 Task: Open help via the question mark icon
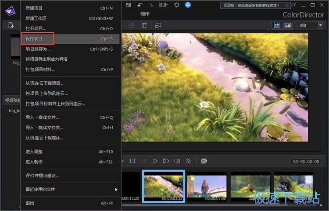(294, 5)
